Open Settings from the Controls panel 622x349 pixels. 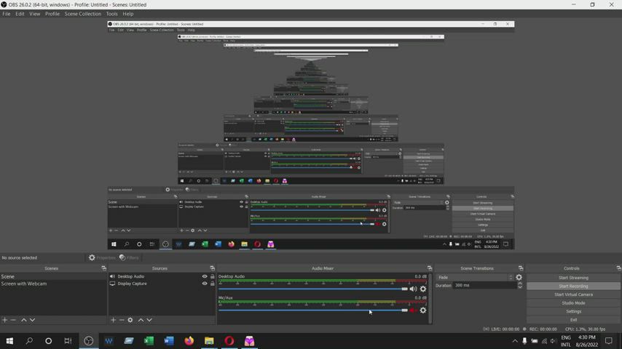[573, 311]
